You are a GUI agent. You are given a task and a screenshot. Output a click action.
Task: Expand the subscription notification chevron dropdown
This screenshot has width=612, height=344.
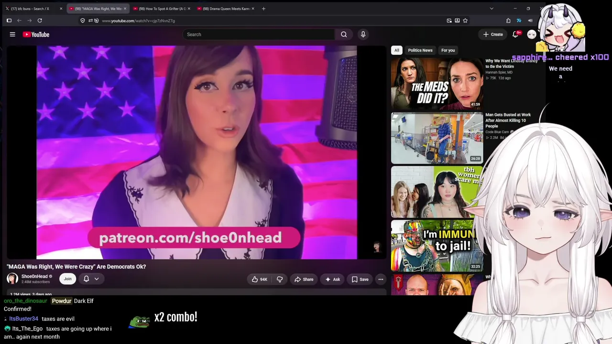click(x=97, y=279)
